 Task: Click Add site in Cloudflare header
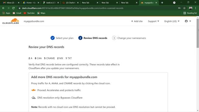137,21
